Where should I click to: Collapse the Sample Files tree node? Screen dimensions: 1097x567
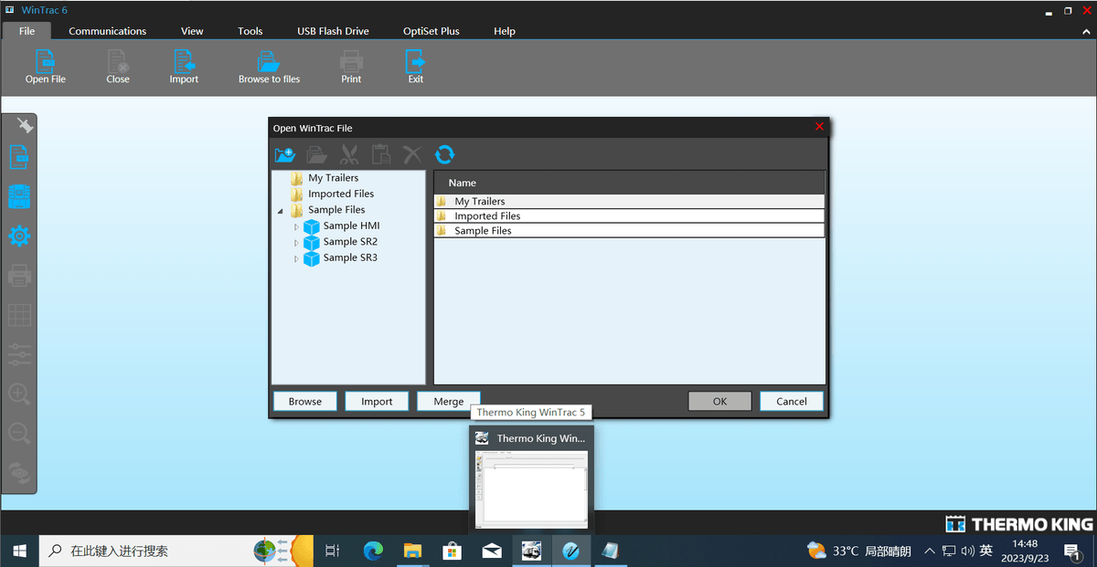281,211
